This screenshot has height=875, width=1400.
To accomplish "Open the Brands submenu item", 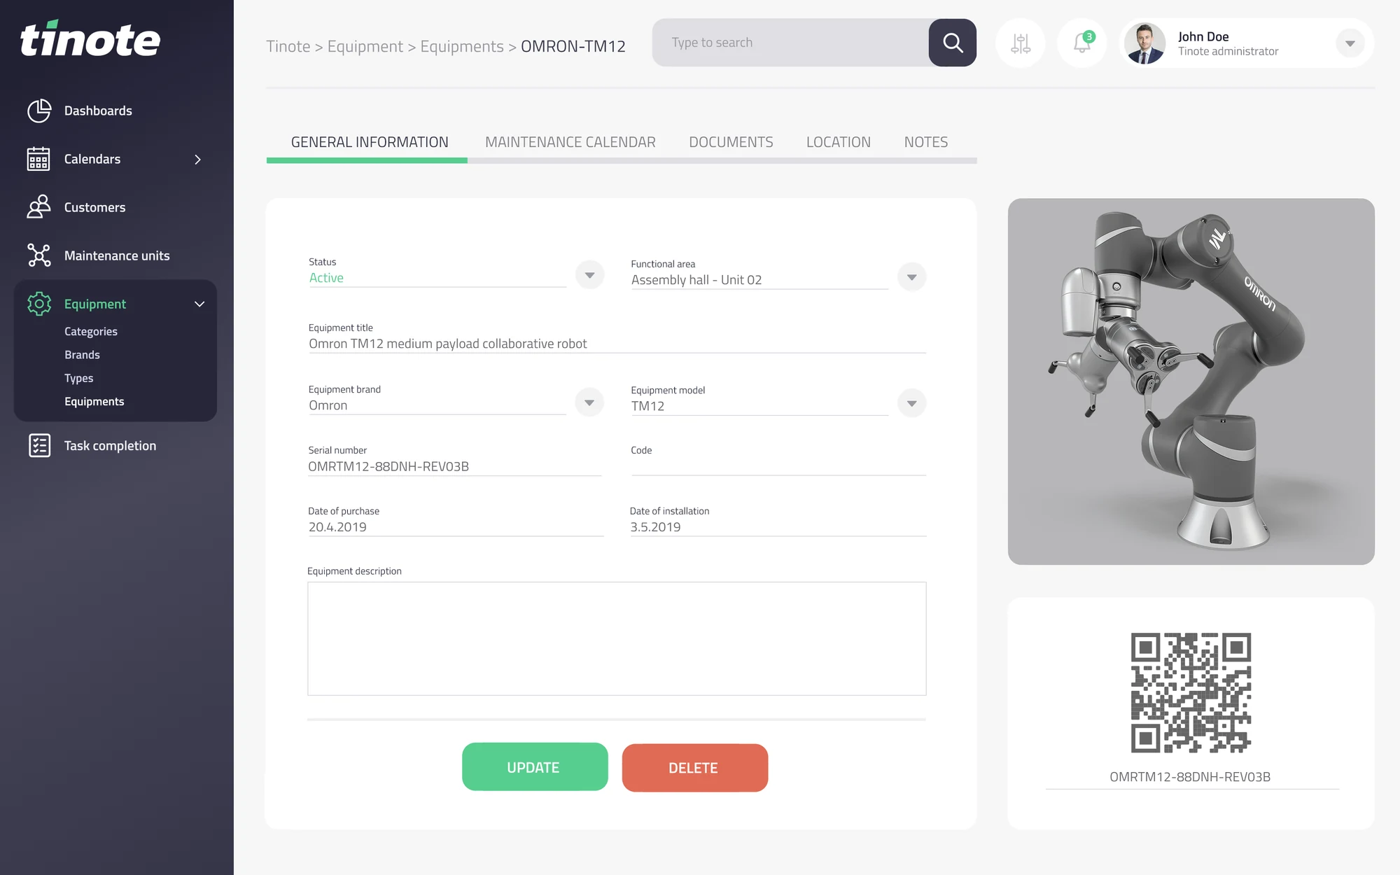I will tap(82, 355).
